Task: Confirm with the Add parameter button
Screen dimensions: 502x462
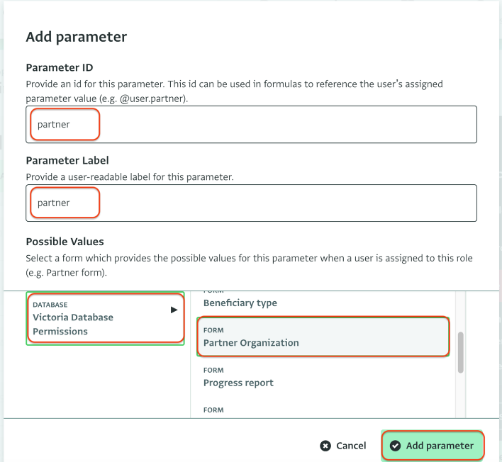Action: tap(433, 446)
